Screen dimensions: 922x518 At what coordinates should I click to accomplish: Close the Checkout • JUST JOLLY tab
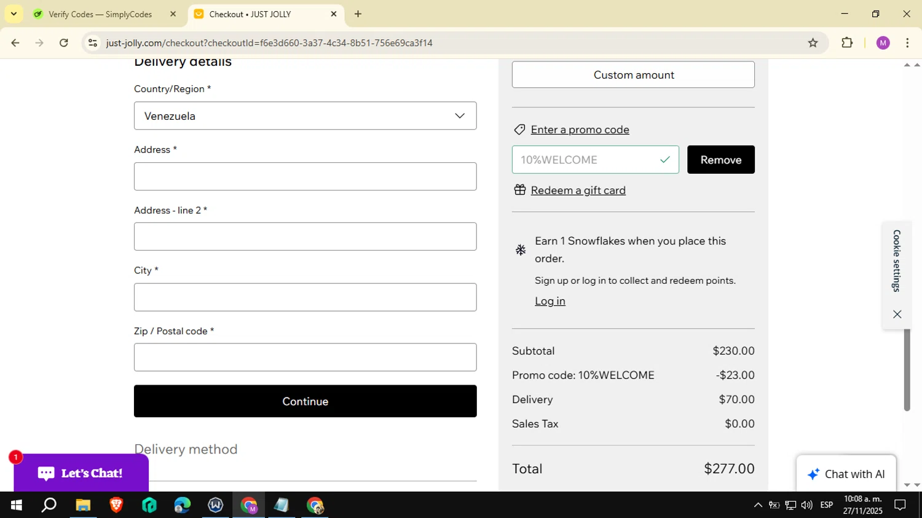pos(334,14)
